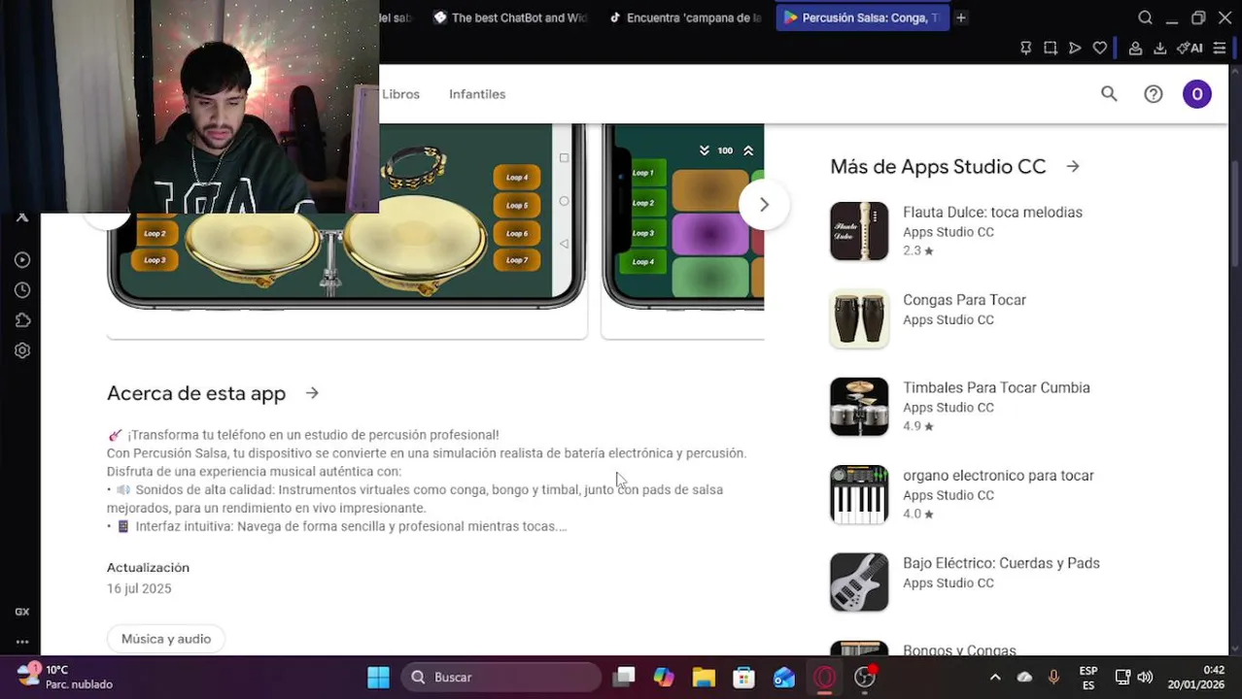
Task: Open the GX Control sidebar icon
Action: pyautogui.click(x=22, y=612)
